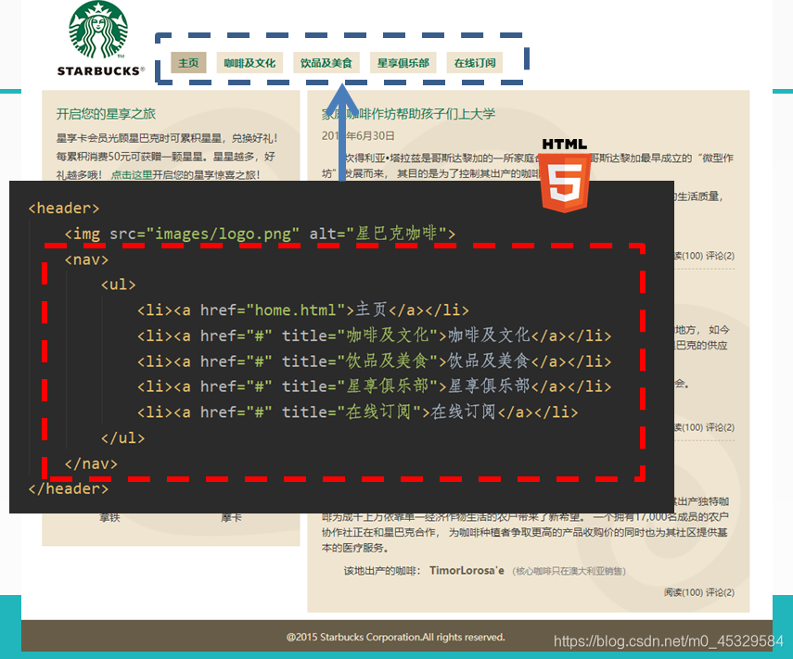Click TimorLorosa'e coffee name text
This screenshot has width=793, height=659.
(x=467, y=571)
